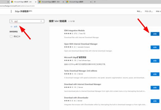This screenshot has height=110, width=161.
Task: Go back to home via arrow link
Action: pos(14,27)
